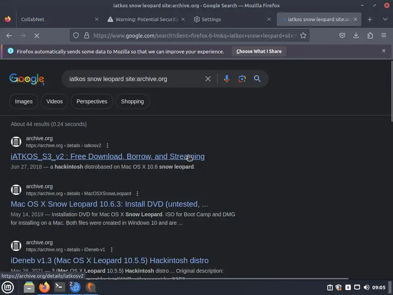Stop loading the current page
Viewport: 393px width, 295px height.
(37, 36)
